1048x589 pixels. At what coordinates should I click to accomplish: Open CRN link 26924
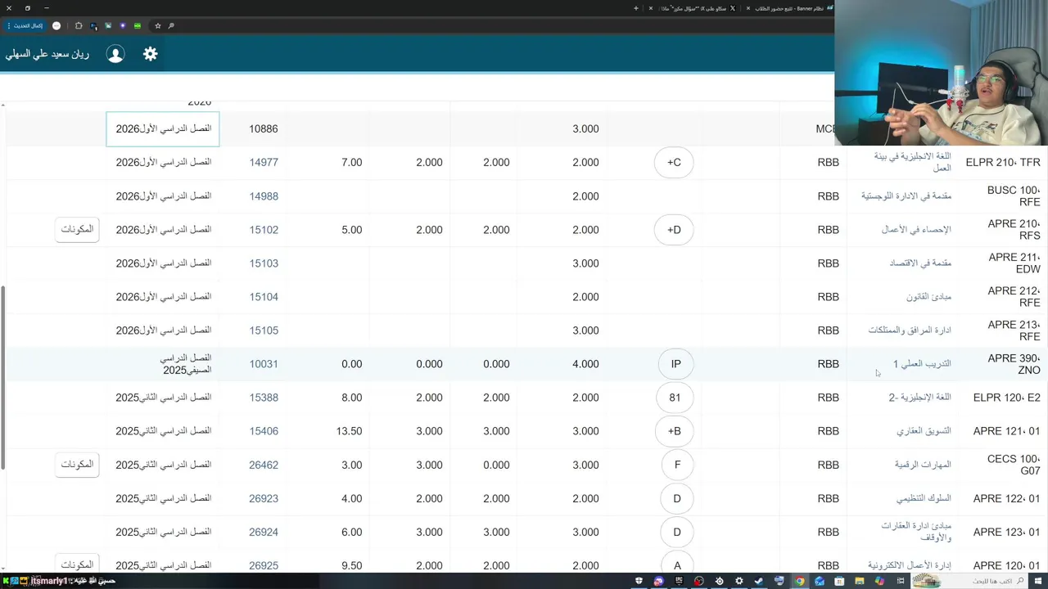pyautogui.click(x=264, y=532)
